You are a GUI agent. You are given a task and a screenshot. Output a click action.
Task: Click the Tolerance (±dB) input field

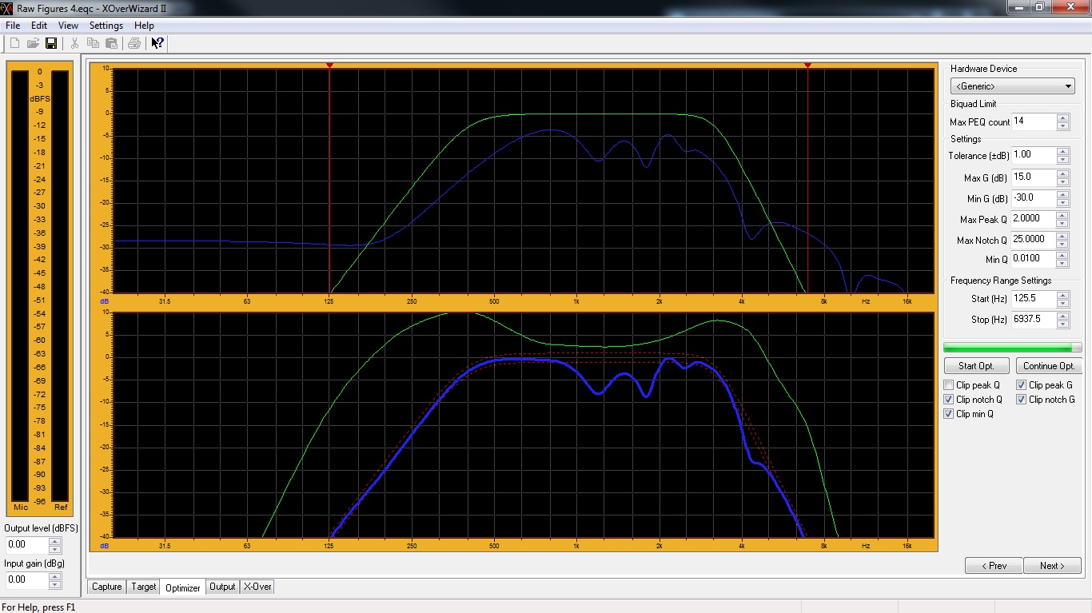coord(1034,155)
